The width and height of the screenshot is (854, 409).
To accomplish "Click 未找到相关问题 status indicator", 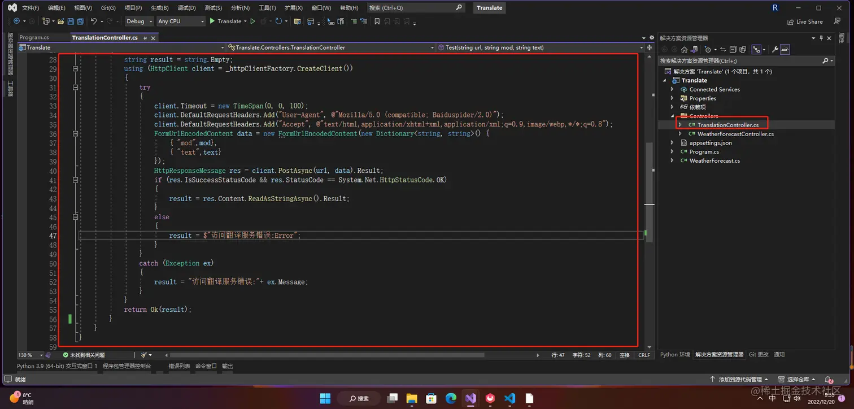I will (x=84, y=355).
